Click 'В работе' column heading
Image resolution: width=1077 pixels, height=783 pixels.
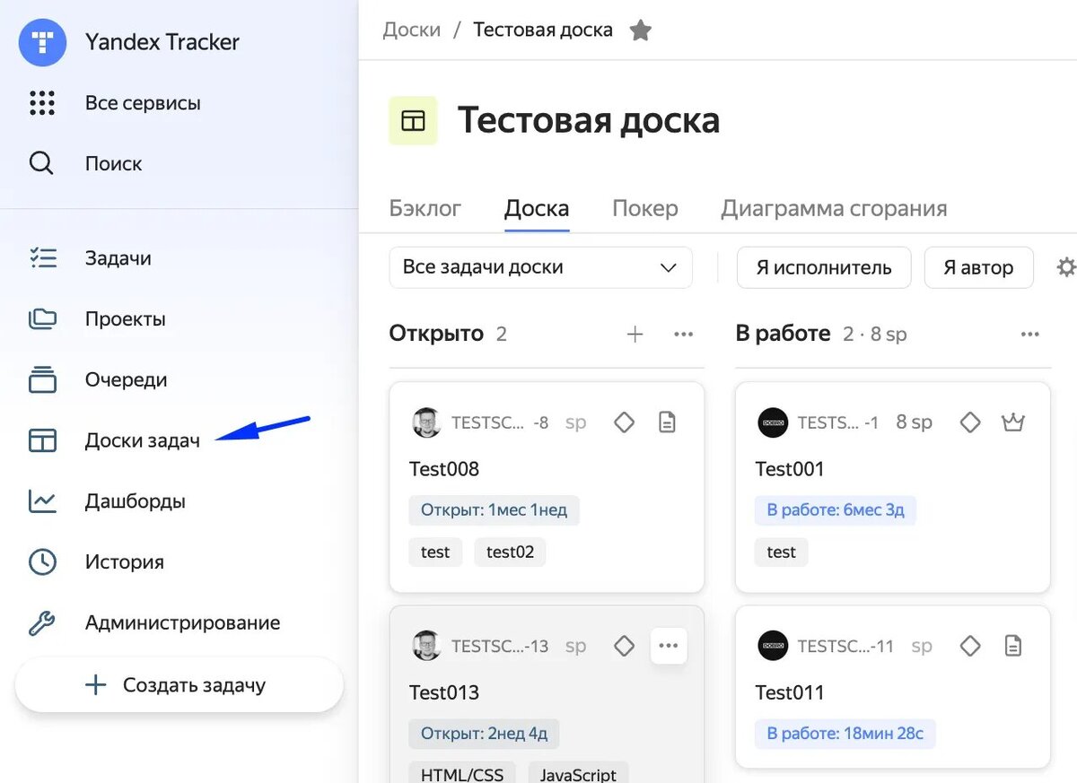click(784, 335)
